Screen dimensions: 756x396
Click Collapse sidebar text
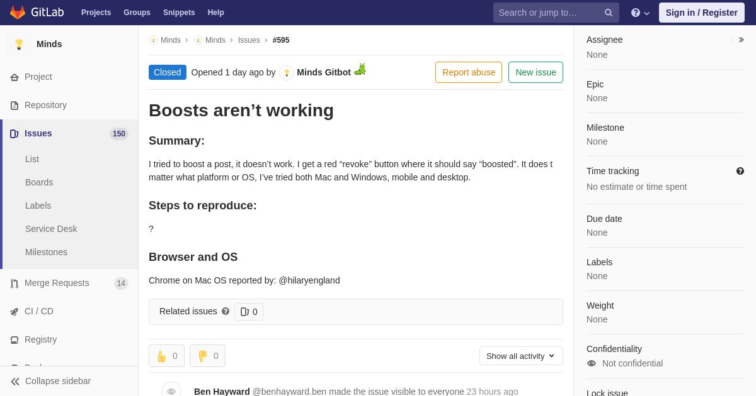coord(58,381)
